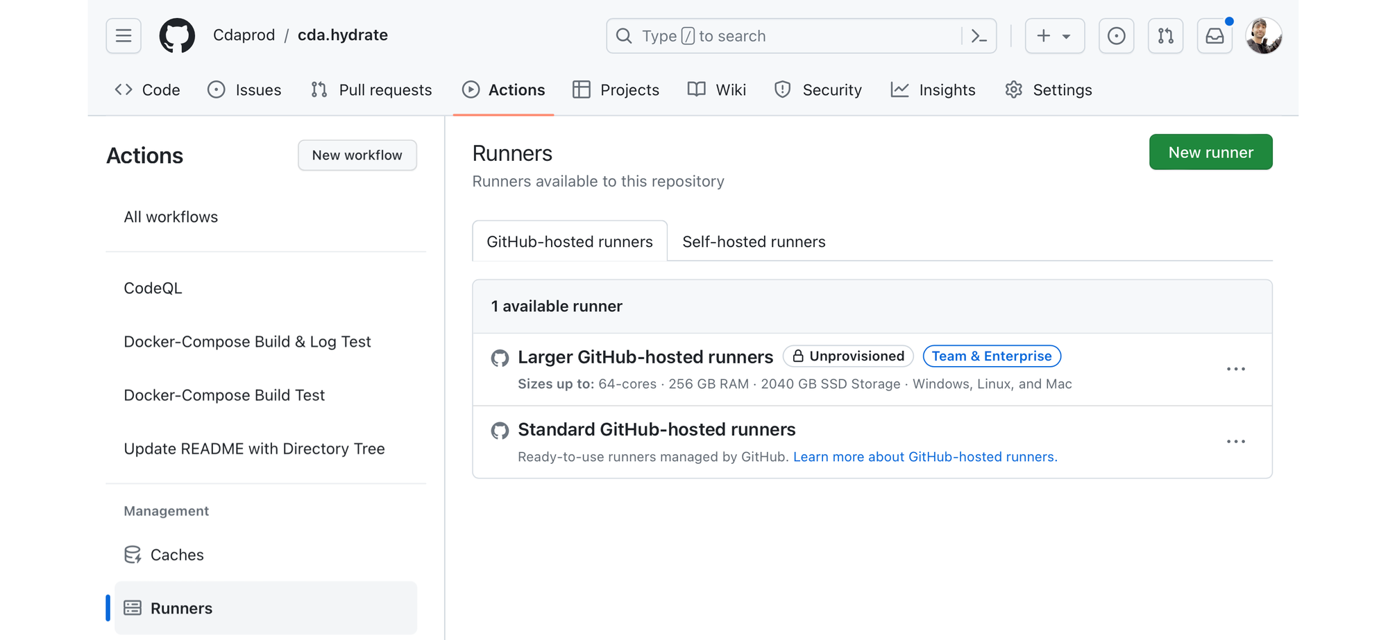Open the notifications inbox
Viewport: 1388px width, 640px height.
click(1214, 36)
